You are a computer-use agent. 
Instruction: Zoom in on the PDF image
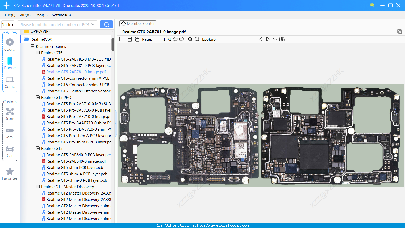[190, 39]
